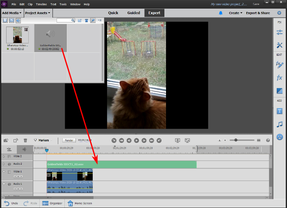Toggle the still image filter in Project Assets
This screenshot has width=287, height=208.
coord(12,20)
